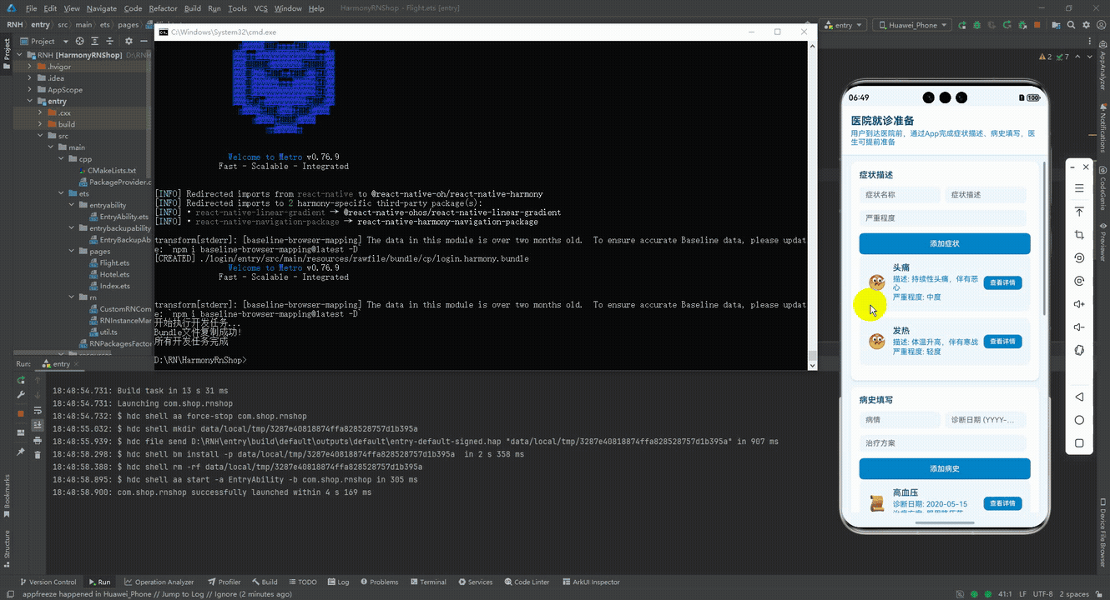The image size is (1110, 600).
Task: Expand the .idea folder
Action: coord(30,78)
